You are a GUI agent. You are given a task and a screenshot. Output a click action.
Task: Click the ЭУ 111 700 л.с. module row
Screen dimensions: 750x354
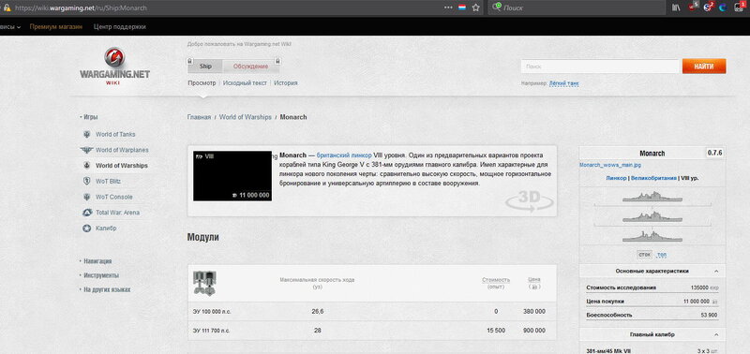click(x=372, y=331)
